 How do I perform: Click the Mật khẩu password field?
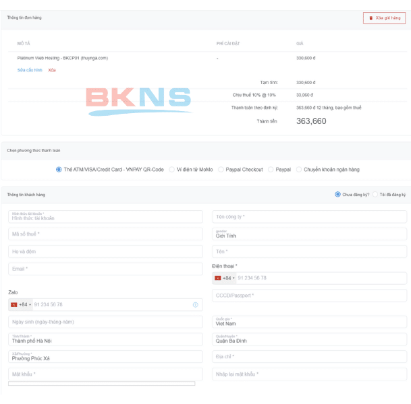105,374
